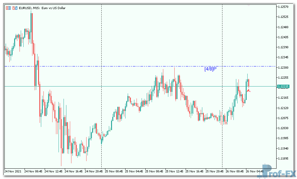Click the 1.12390 price axis label
This screenshot has height=179, width=297.
point(284,47)
